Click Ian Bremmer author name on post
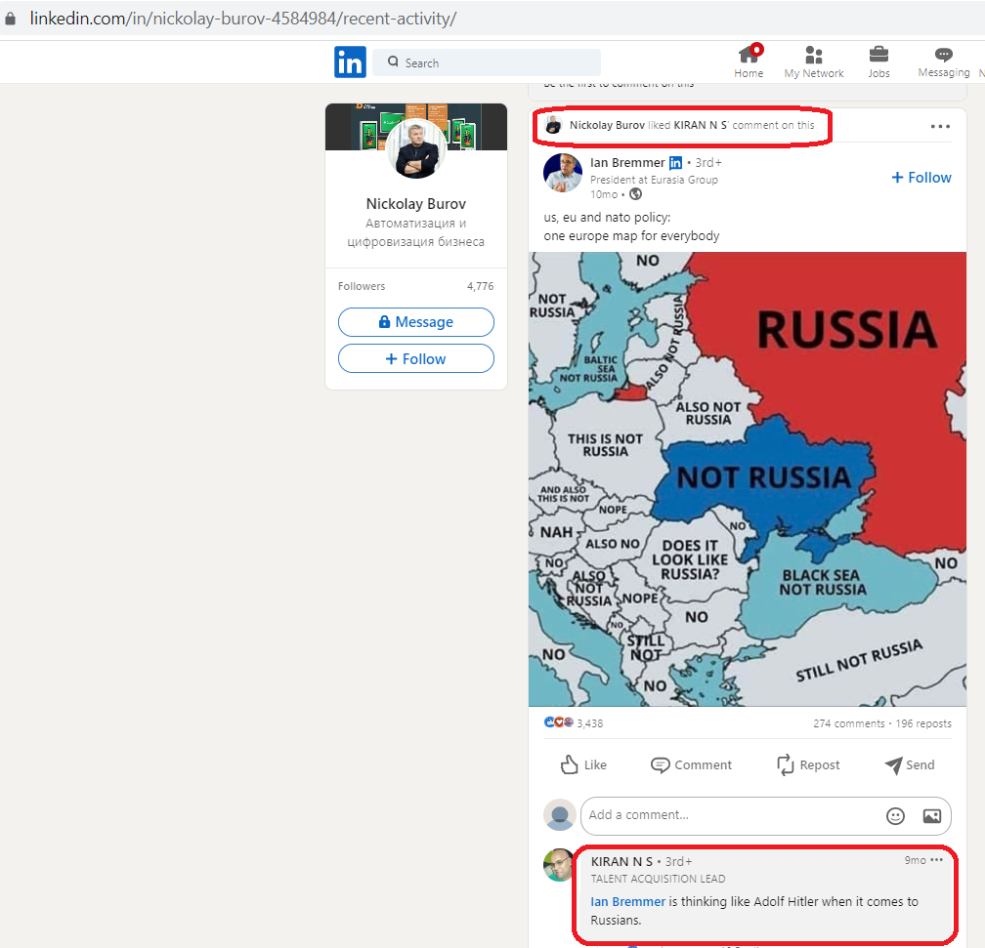This screenshot has width=985, height=948. 627,163
